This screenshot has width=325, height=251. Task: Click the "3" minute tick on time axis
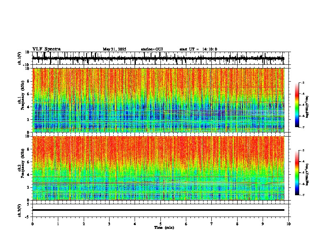click(109, 224)
